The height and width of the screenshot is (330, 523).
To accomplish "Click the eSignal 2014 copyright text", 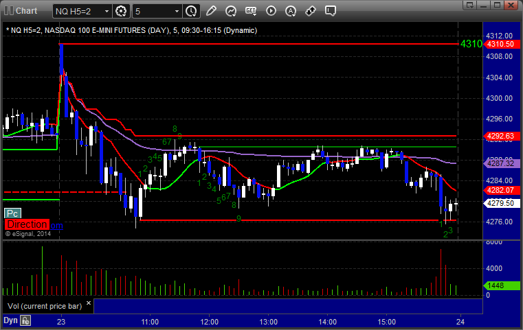I will [28, 234].
